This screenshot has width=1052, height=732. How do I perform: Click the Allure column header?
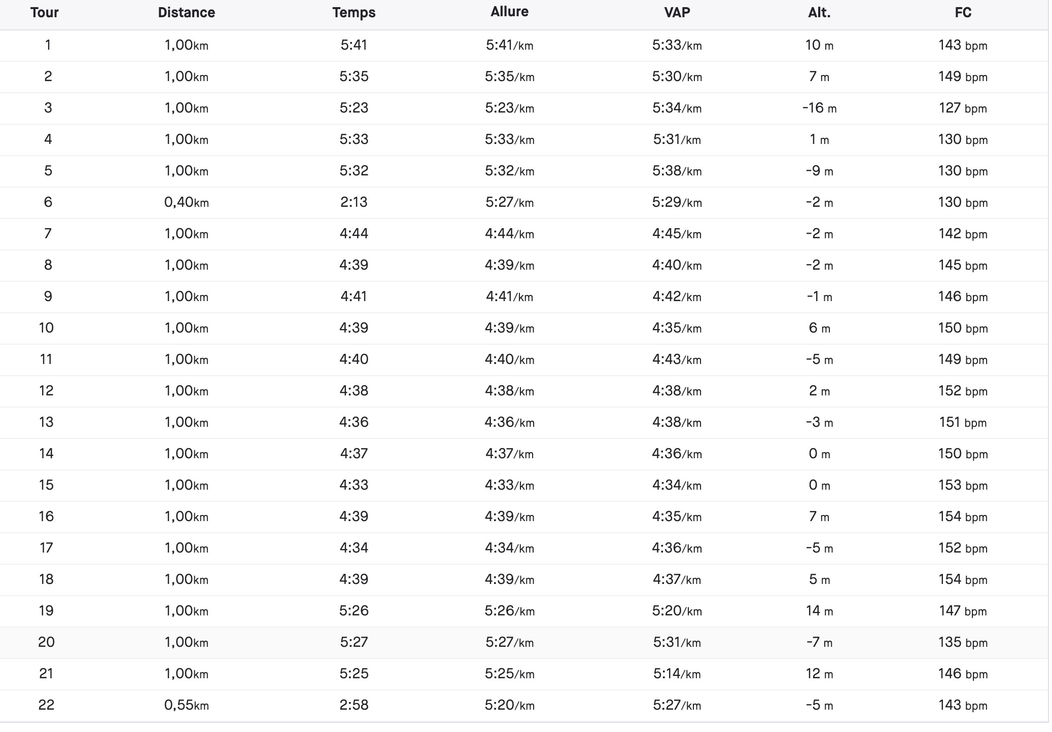[x=509, y=12]
